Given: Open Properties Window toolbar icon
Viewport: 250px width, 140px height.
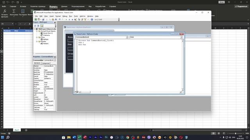Looking at the screenshot, I should coord(82,19).
